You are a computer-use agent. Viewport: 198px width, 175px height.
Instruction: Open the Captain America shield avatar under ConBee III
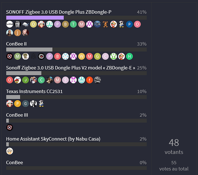[10, 127]
